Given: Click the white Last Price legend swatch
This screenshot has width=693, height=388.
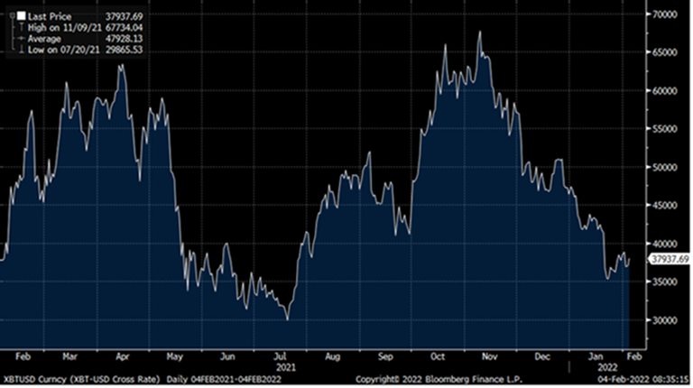Looking at the screenshot, I should coord(20,15).
